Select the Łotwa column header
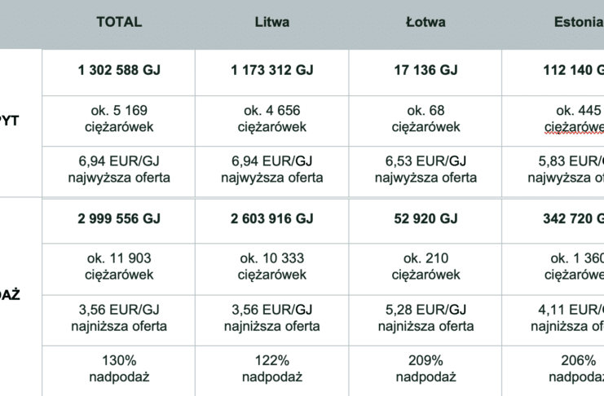The height and width of the screenshot is (396, 604). pos(425,24)
